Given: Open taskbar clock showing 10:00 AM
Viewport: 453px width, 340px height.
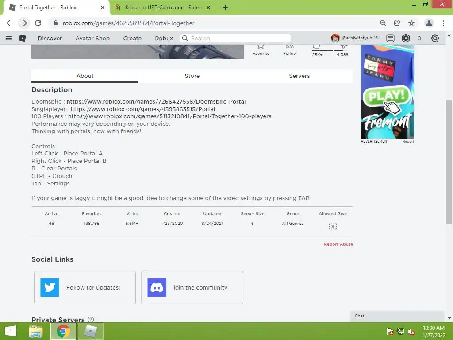Looking at the screenshot, I should click(x=434, y=332).
